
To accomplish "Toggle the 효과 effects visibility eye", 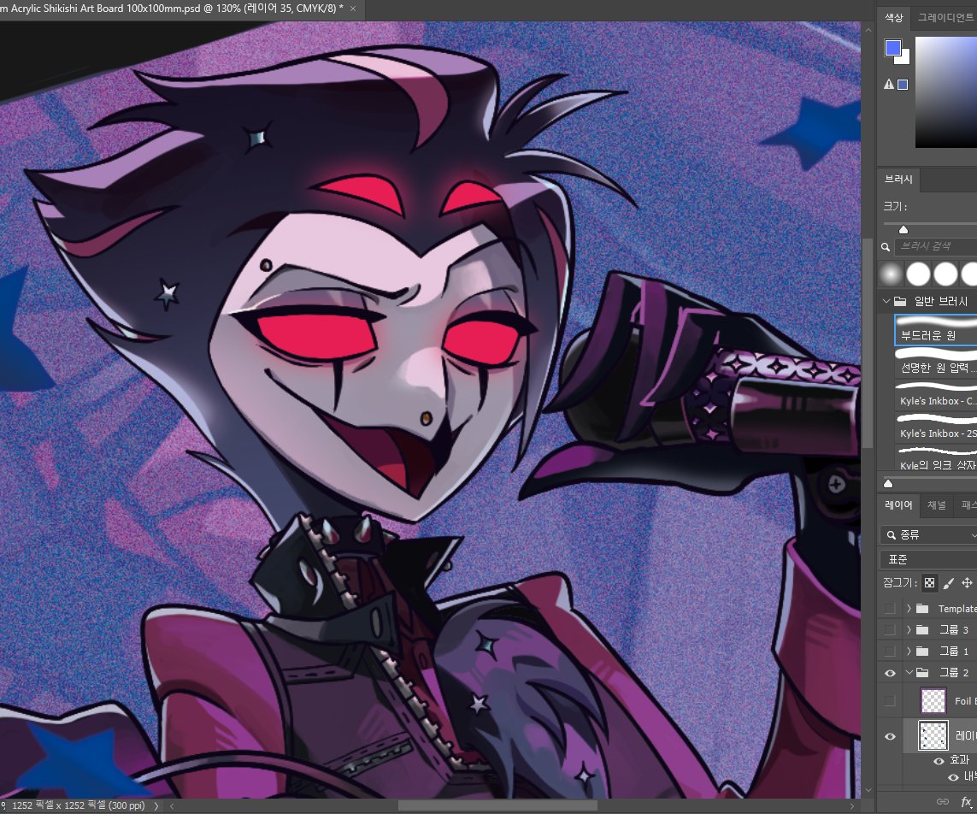I will [x=939, y=760].
